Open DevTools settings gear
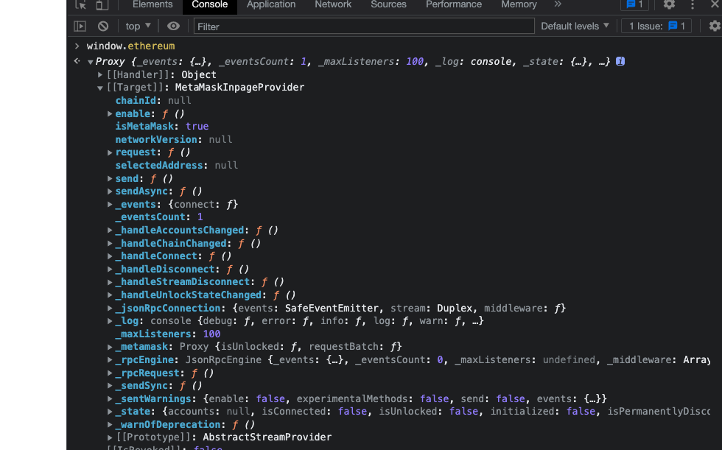The image size is (722, 450). pyautogui.click(x=669, y=5)
